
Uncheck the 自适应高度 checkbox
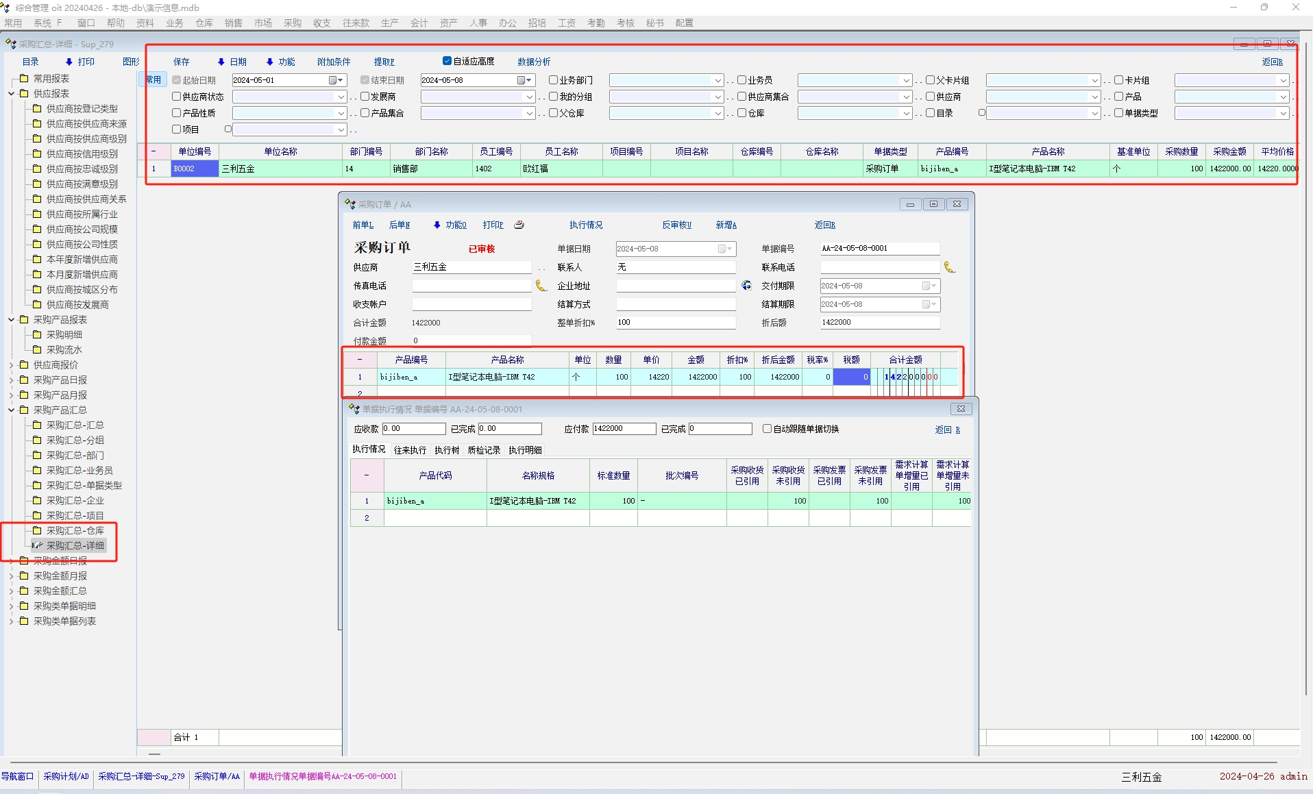click(x=447, y=61)
